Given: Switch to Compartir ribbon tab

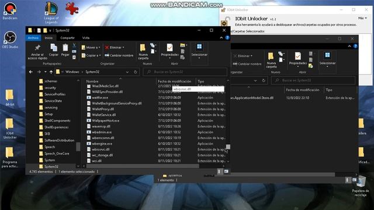Looking at the screenshot, I should pyautogui.click(x=68, y=38).
